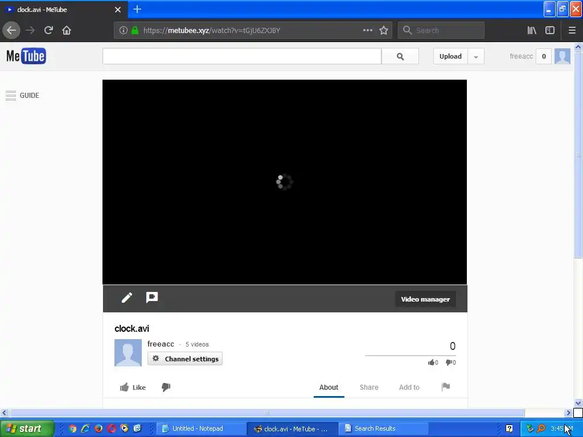The width and height of the screenshot is (583, 437).
Task: Expand the Upload dropdown arrow
Action: (x=475, y=56)
